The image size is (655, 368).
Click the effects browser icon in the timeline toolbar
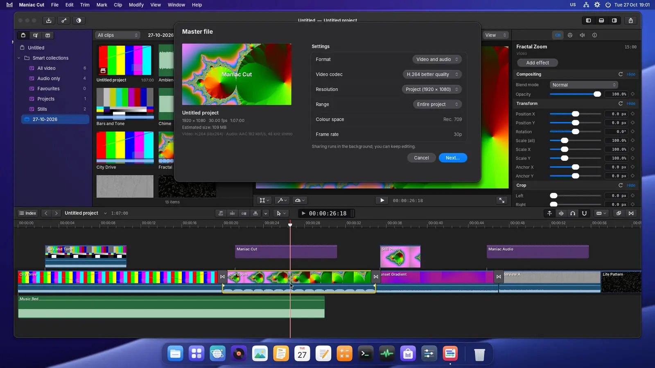pos(619,213)
